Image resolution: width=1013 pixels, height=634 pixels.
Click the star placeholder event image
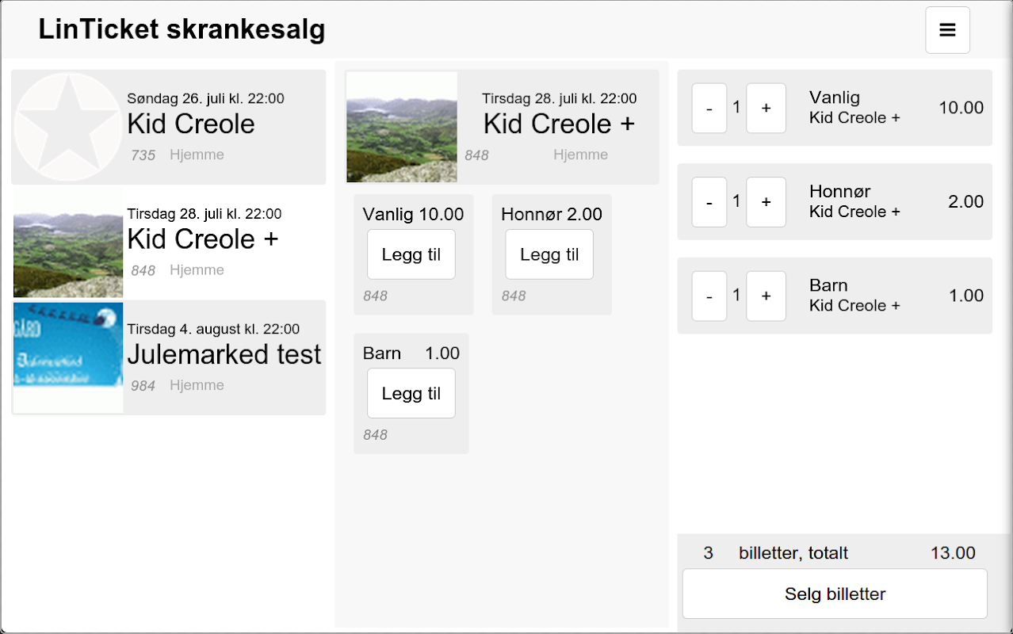pos(68,127)
